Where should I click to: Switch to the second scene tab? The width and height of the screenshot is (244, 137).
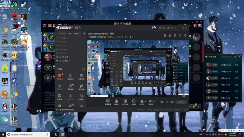pos(70,33)
